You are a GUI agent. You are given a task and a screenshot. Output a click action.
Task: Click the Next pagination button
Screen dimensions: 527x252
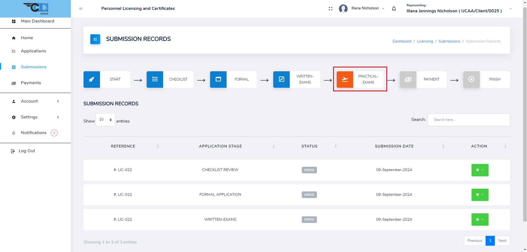tap(502, 240)
